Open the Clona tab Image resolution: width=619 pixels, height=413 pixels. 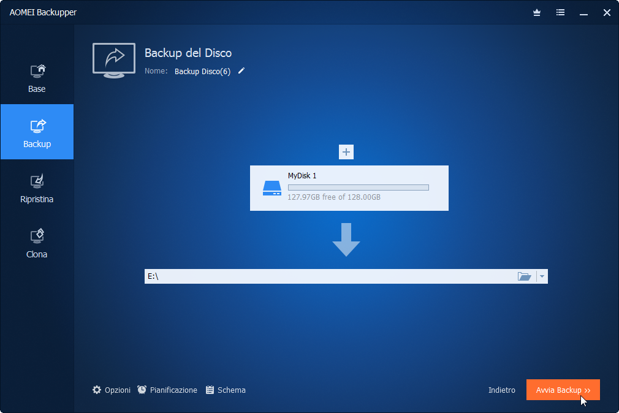click(37, 243)
